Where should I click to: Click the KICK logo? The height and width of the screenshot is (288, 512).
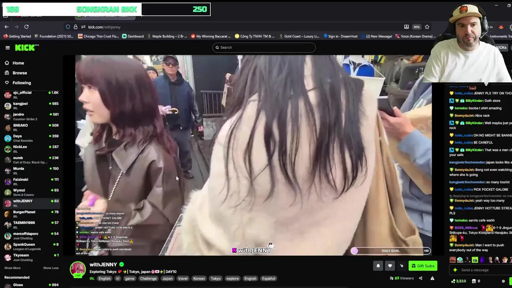tap(27, 48)
